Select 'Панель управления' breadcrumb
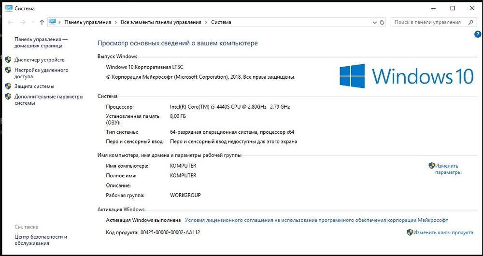The image size is (483, 256). [87, 22]
